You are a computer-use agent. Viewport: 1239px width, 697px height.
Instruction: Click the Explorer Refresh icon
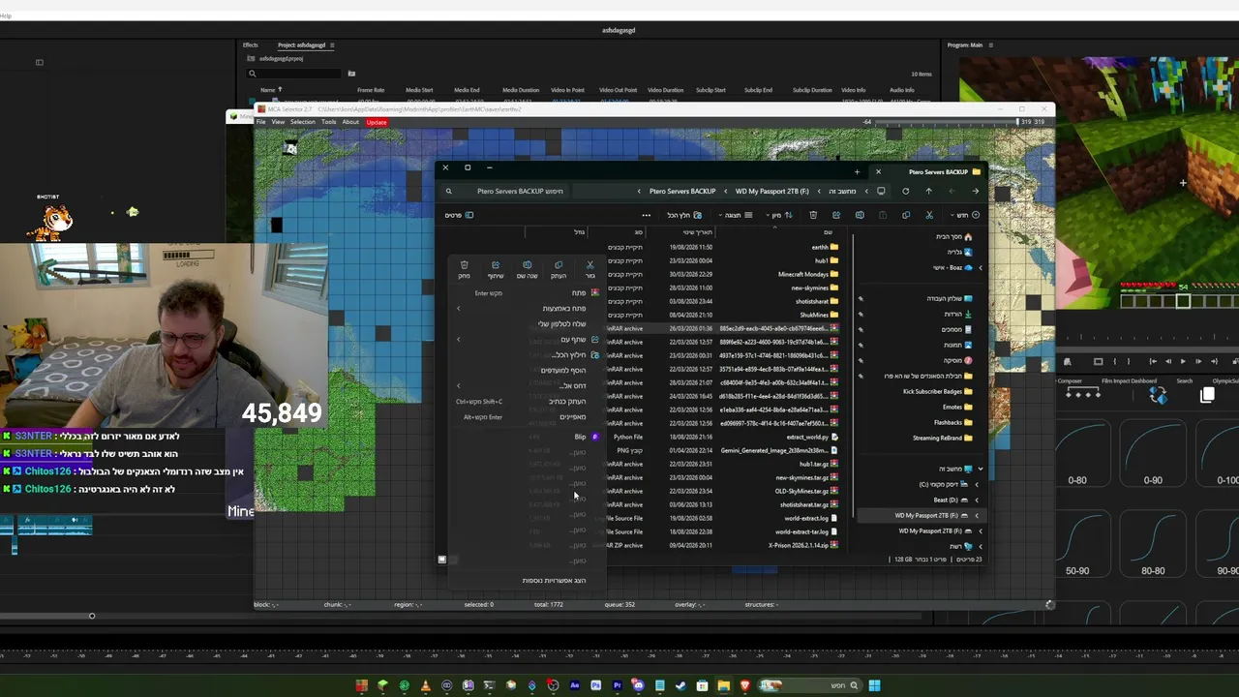pyautogui.click(x=906, y=191)
